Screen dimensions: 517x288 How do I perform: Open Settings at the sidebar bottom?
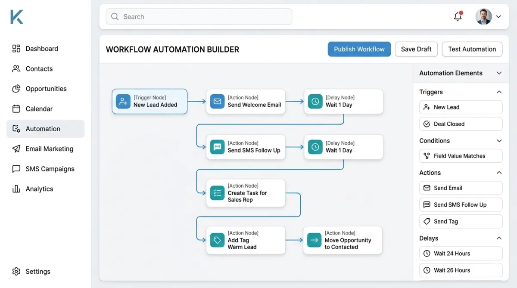pos(45,272)
